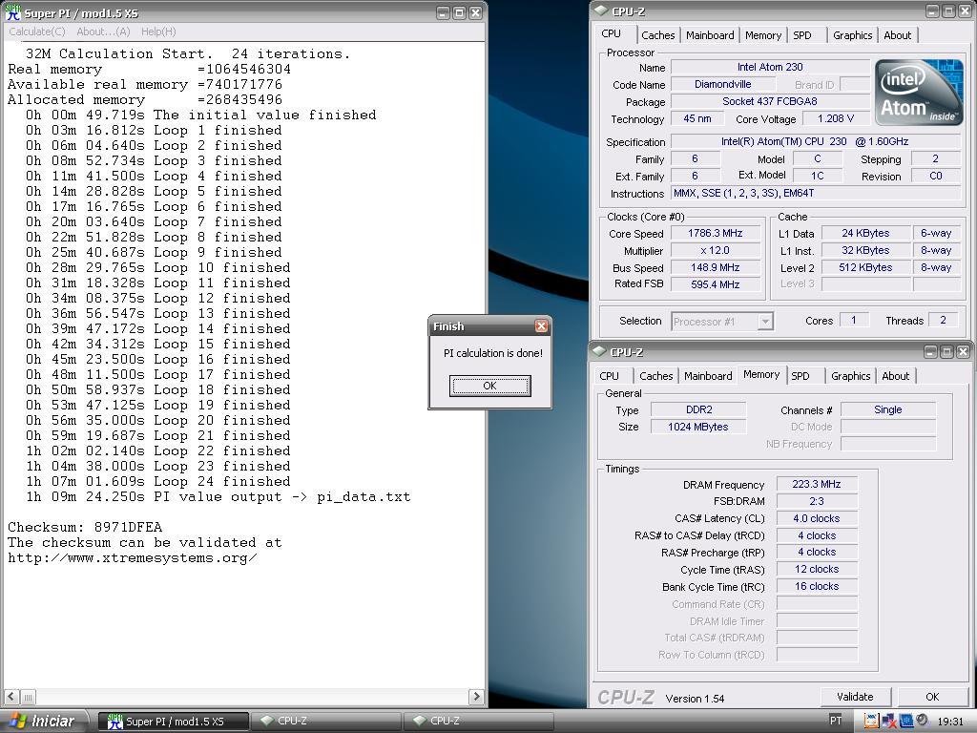Click the Core Voltage 1.208 V value
This screenshot has height=733, width=977.
coord(836,118)
